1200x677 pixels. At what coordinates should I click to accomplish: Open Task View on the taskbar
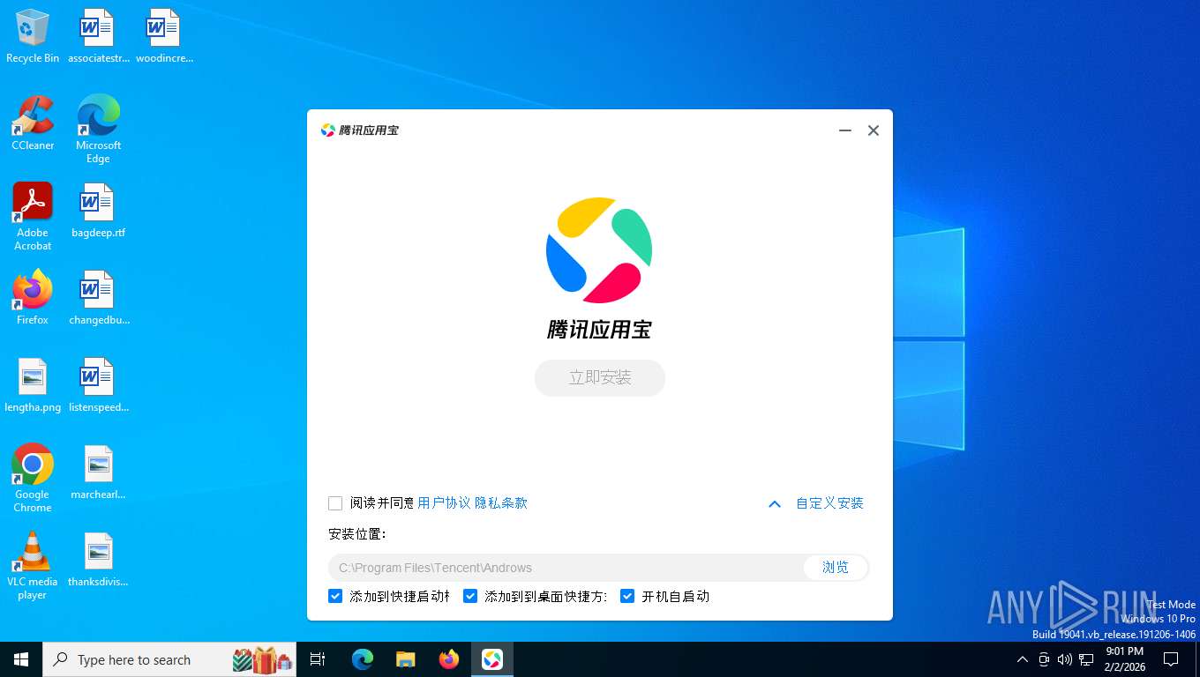click(318, 659)
